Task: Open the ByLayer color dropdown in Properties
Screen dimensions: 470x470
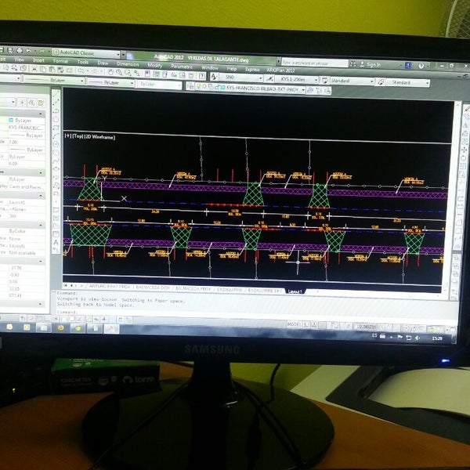Action: click(x=23, y=121)
